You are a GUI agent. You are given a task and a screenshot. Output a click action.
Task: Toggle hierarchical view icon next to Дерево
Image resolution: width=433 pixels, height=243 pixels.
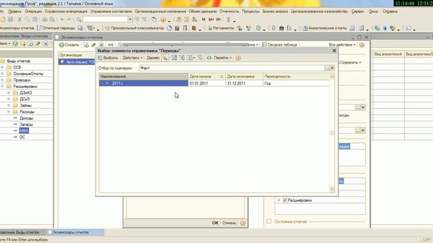tap(165, 58)
